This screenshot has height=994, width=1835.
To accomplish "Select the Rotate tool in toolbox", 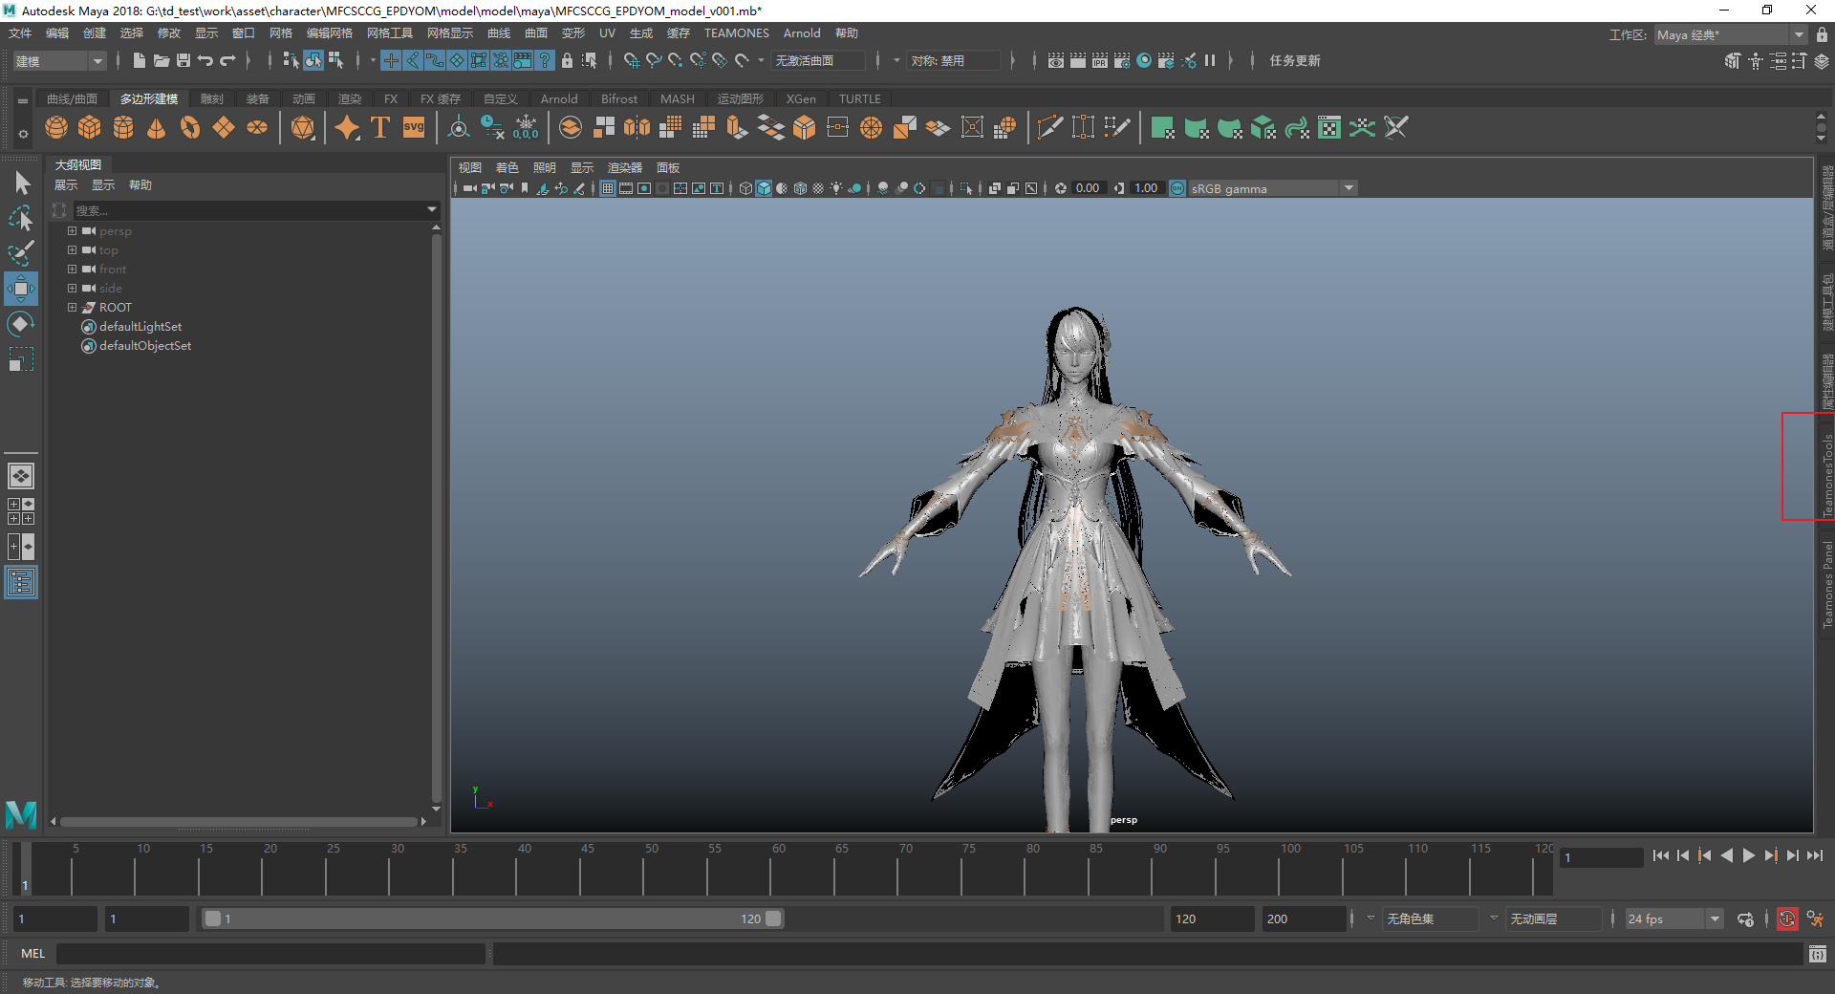I will coord(20,325).
